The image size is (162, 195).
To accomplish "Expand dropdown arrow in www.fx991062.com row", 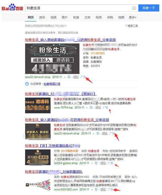I will [92, 190].
